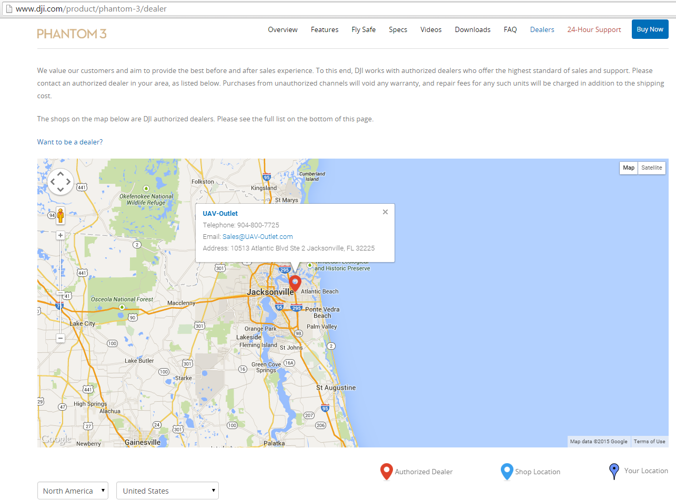Click the Okefenokee National Wildlife Refuge label
This screenshot has height=501, width=676.
146,200
